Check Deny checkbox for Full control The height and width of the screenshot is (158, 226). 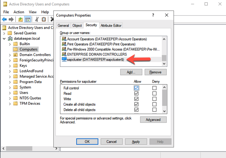[154, 88]
